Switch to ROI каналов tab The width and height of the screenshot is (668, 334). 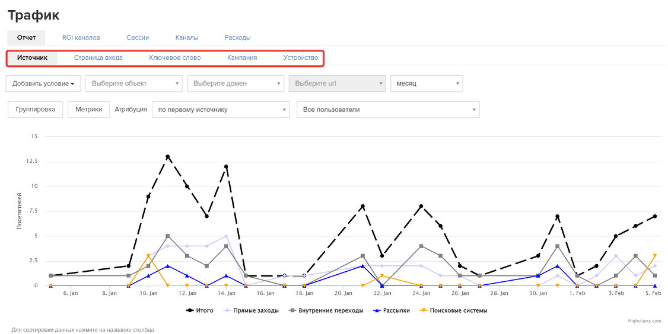click(81, 37)
